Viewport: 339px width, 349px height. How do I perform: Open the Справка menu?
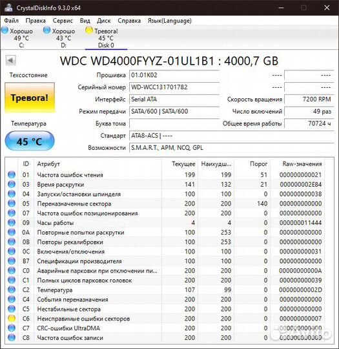[x=129, y=21]
